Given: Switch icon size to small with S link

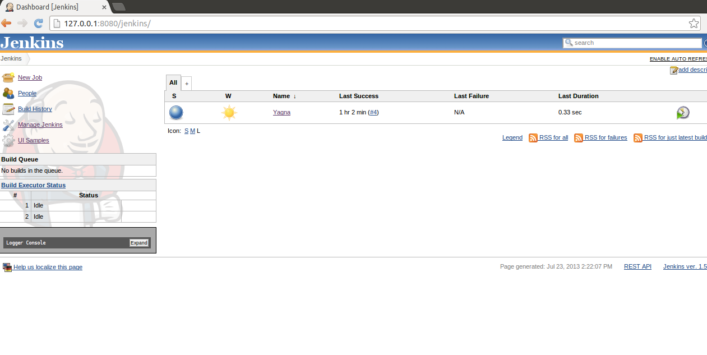Looking at the screenshot, I should (x=186, y=130).
